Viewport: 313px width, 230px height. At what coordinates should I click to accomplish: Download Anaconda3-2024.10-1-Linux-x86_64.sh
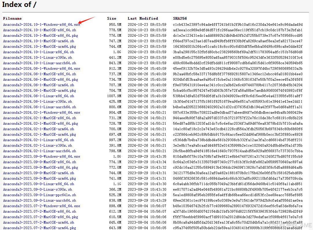click(38, 52)
